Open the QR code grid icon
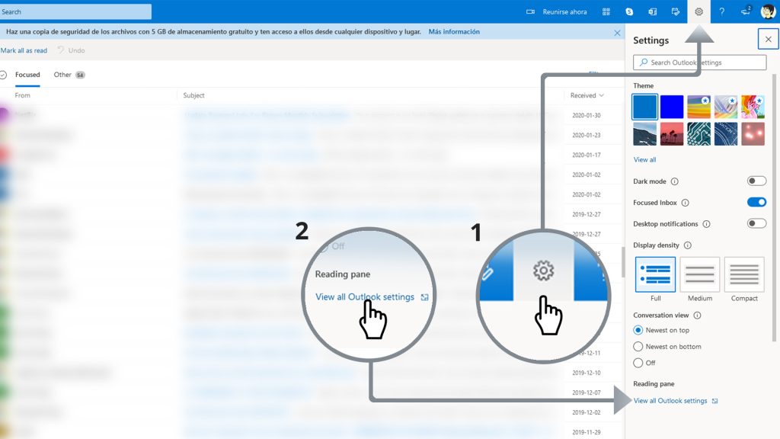Viewport: 780px width, 439px height. pos(606,11)
